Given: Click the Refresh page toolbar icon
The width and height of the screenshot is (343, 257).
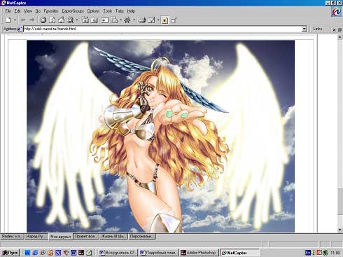Looking at the screenshot, I should click(x=52, y=20).
